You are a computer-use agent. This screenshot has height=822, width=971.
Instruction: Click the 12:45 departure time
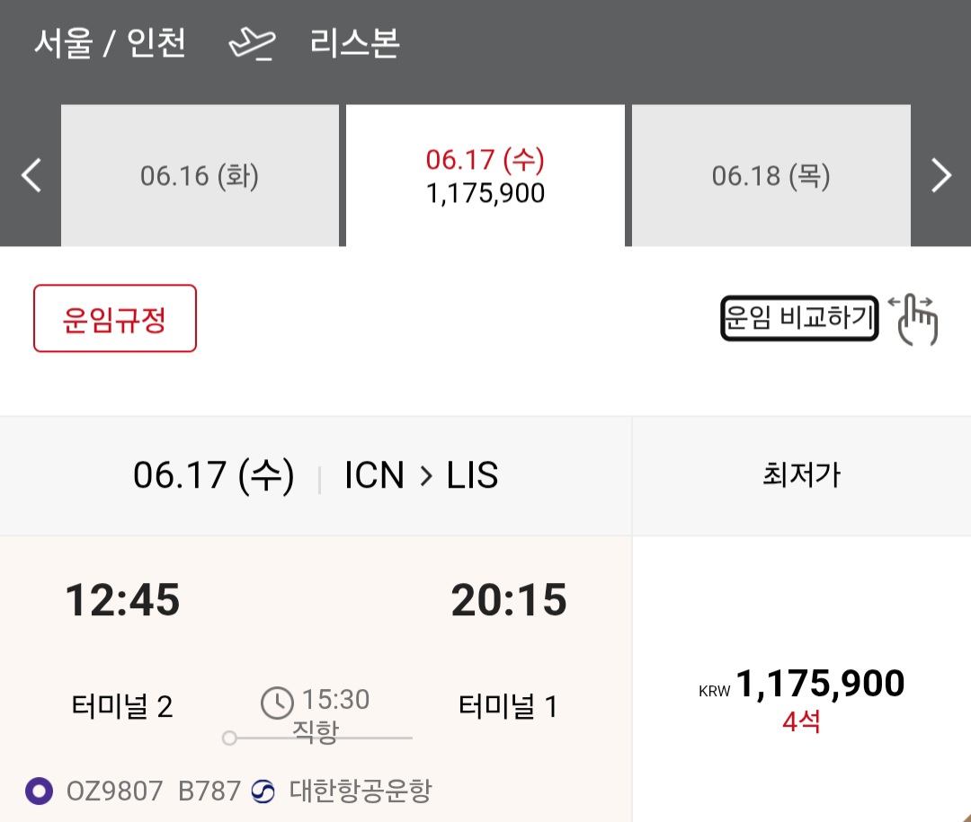[x=122, y=600]
